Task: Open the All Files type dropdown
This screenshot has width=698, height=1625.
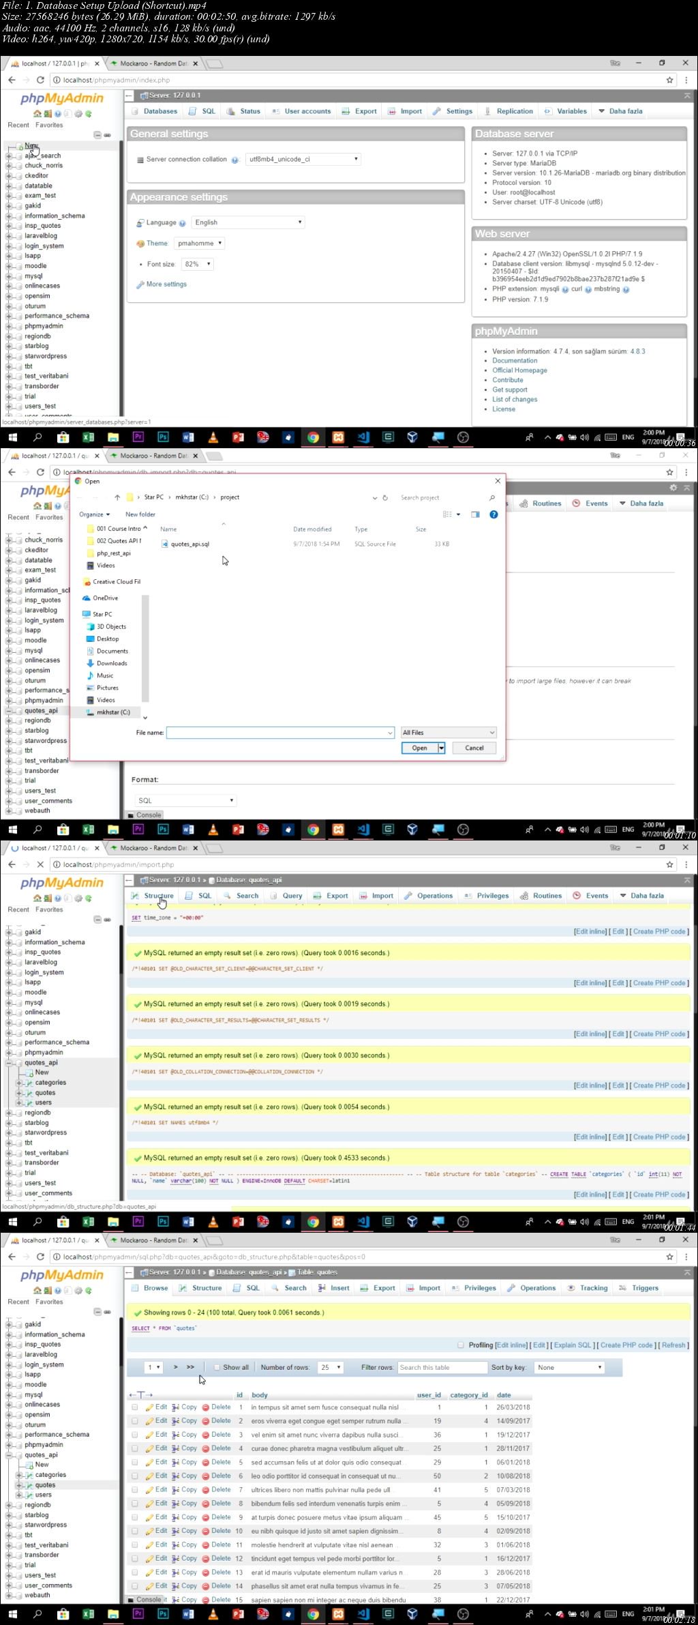Action: click(x=449, y=732)
